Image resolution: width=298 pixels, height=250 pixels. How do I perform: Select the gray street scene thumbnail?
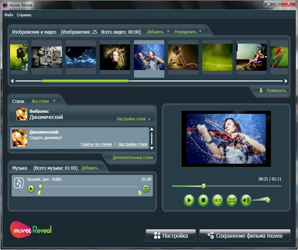pos(47,57)
